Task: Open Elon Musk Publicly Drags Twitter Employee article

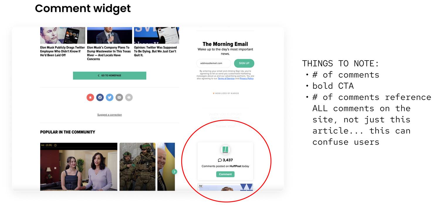Action: pyautogui.click(x=62, y=51)
